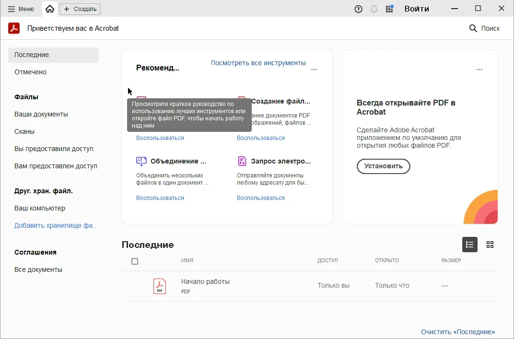Open the notifications bell icon
514x339 pixels.
(x=374, y=9)
